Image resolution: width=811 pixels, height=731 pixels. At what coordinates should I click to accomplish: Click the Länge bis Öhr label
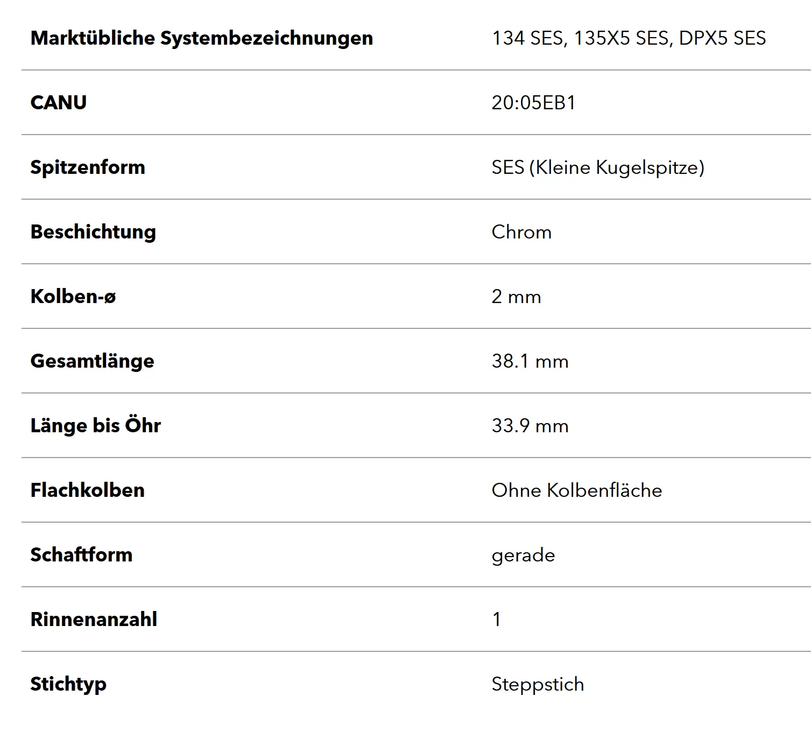click(96, 425)
